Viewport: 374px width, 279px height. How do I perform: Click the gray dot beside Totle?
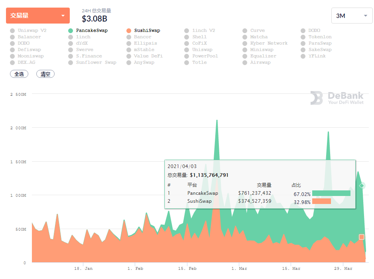click(x=187, y=63)
